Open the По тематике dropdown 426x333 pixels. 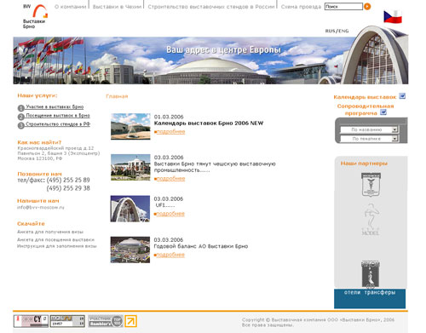click(369, 139)
